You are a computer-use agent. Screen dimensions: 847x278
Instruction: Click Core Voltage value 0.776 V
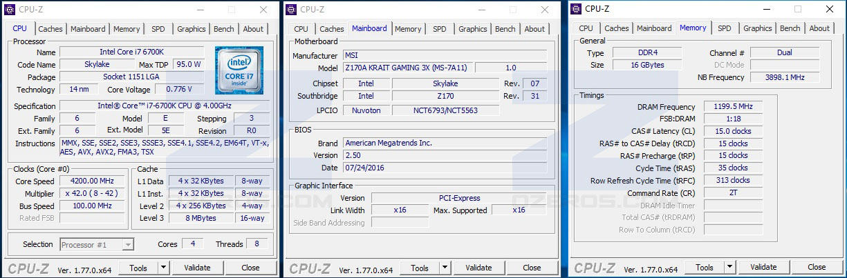point(180,90)
